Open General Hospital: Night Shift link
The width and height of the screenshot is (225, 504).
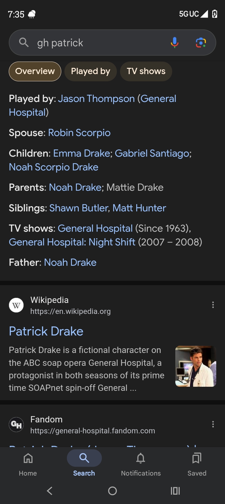pyautogui.click(x=72, y=242)
